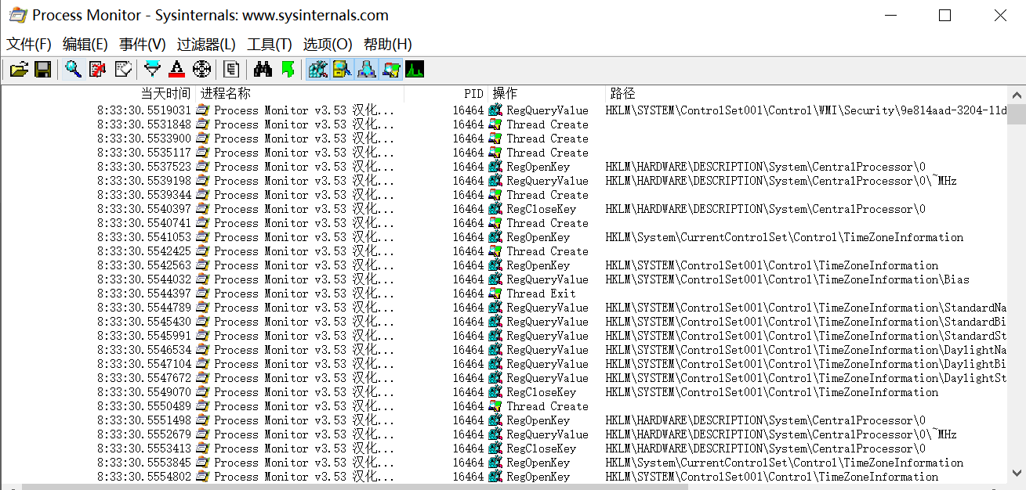Select RegOpenKey at 8:33:30.5542563

tap(538, 265)
